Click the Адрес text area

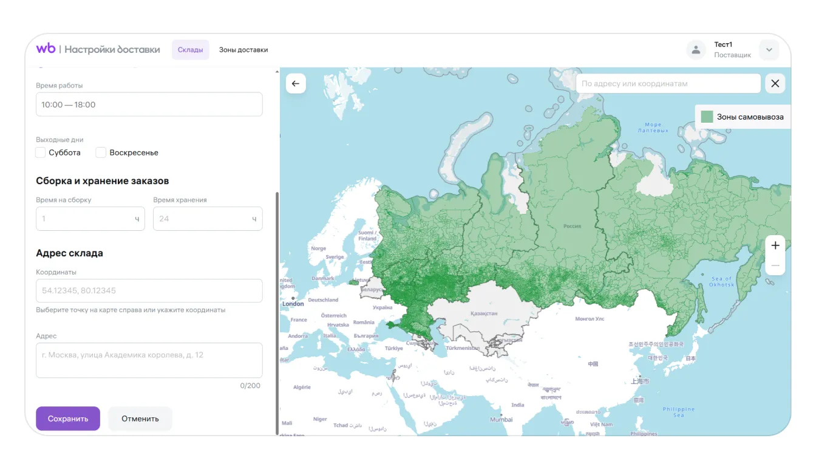click(149, 360)
